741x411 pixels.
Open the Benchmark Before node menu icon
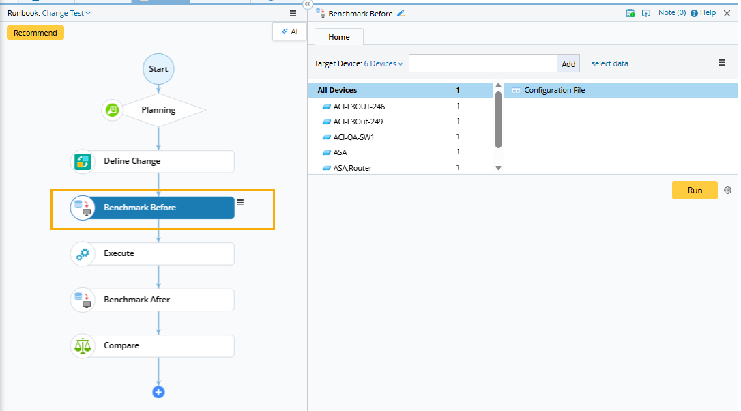pos(241,202)
